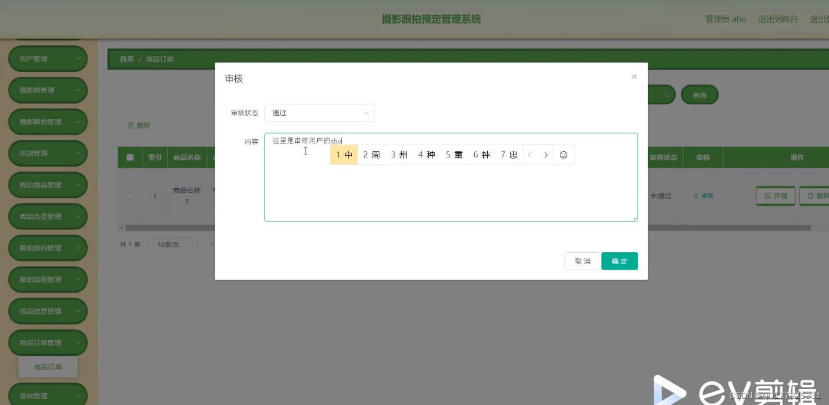The height and width of the screenshot is (405, 829).
Task: Toggle the select-all checkbox in table header
Action: click(x=130, y=157)
